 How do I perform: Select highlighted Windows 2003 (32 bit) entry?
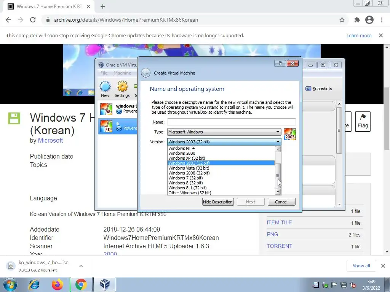click(x=221, y=163)
